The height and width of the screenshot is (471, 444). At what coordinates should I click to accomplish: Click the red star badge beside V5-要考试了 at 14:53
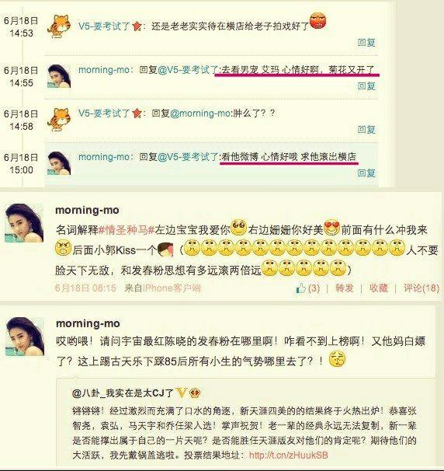[137, 26]
